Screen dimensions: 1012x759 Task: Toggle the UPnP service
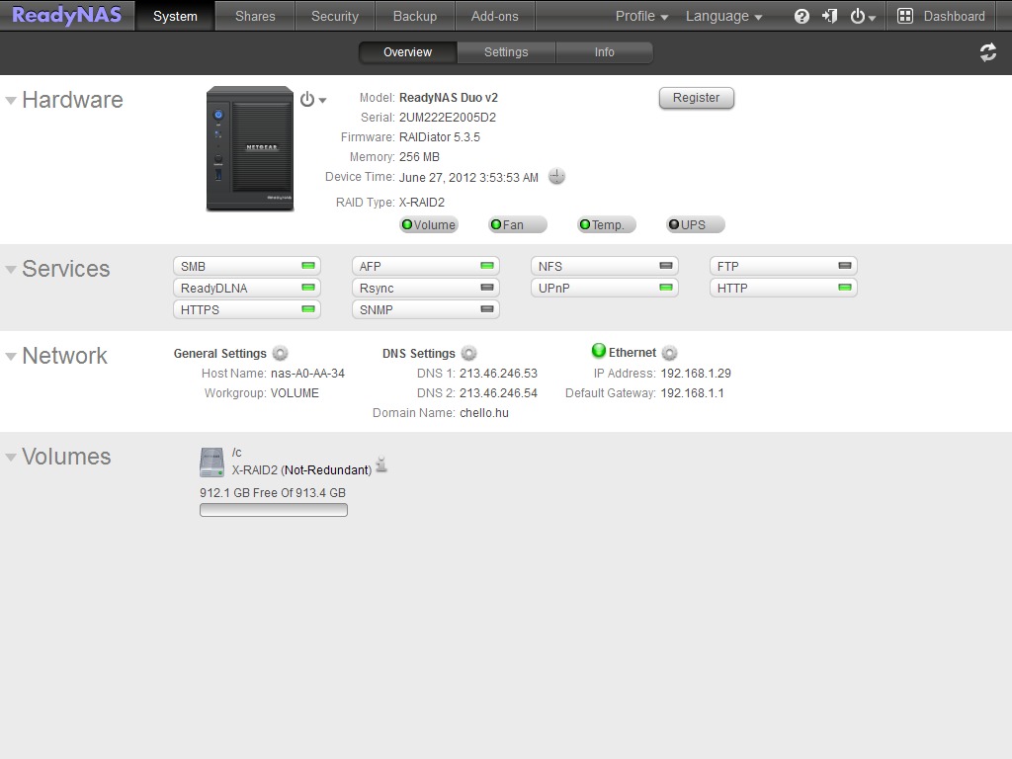point(605,288)
